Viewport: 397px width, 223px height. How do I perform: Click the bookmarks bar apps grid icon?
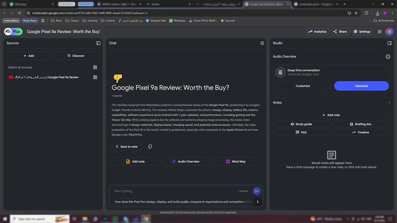pyautogui.click(x=43, y=20)
